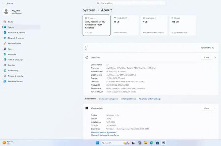This screenshot has width=221, height=146.
Task: Open System protection link
Action: (128, 99)
